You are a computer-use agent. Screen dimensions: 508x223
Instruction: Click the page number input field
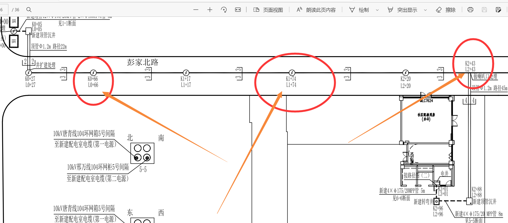(x=4, y=10)
